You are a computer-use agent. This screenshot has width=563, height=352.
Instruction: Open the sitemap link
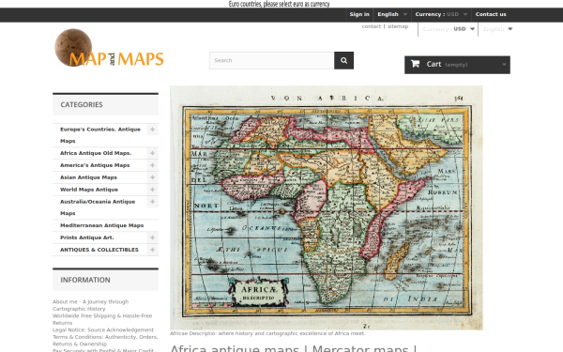398,26
